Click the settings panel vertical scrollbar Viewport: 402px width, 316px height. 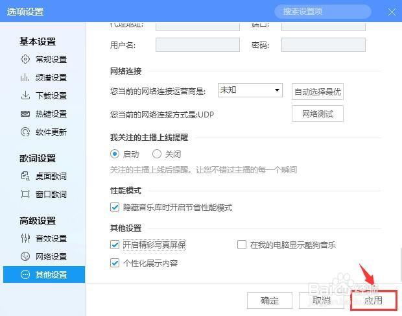click(401, 265)
